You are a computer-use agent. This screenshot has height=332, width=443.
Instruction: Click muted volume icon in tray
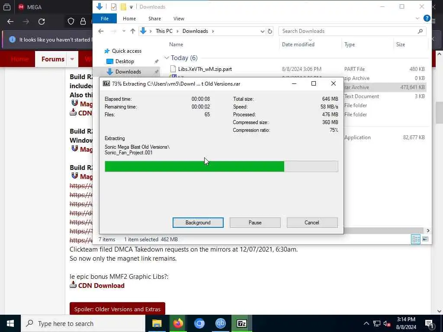coord(387,323)
